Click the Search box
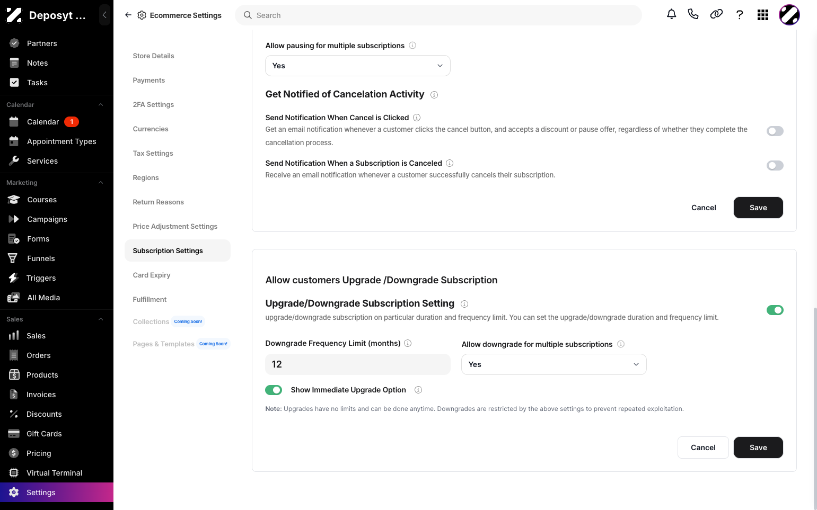 [438, 15]
